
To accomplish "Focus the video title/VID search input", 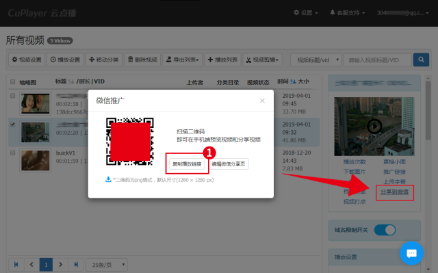I will pyautogui.click(x=378, y=60).
